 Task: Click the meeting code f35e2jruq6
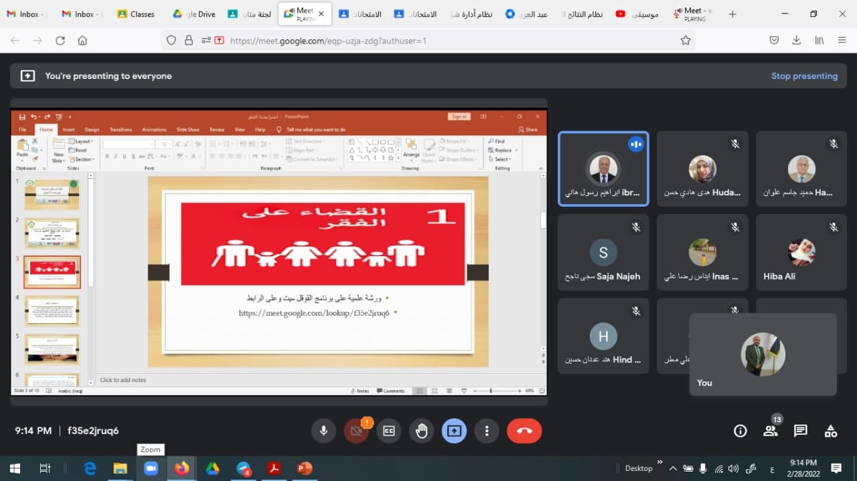coord(93,431)
